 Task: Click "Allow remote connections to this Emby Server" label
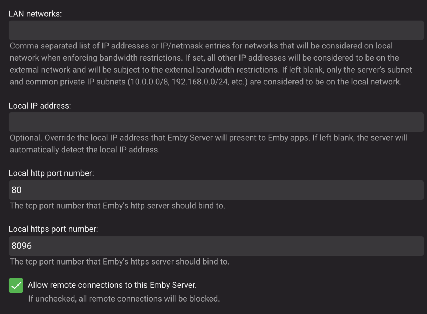click(x=112, y=285)
